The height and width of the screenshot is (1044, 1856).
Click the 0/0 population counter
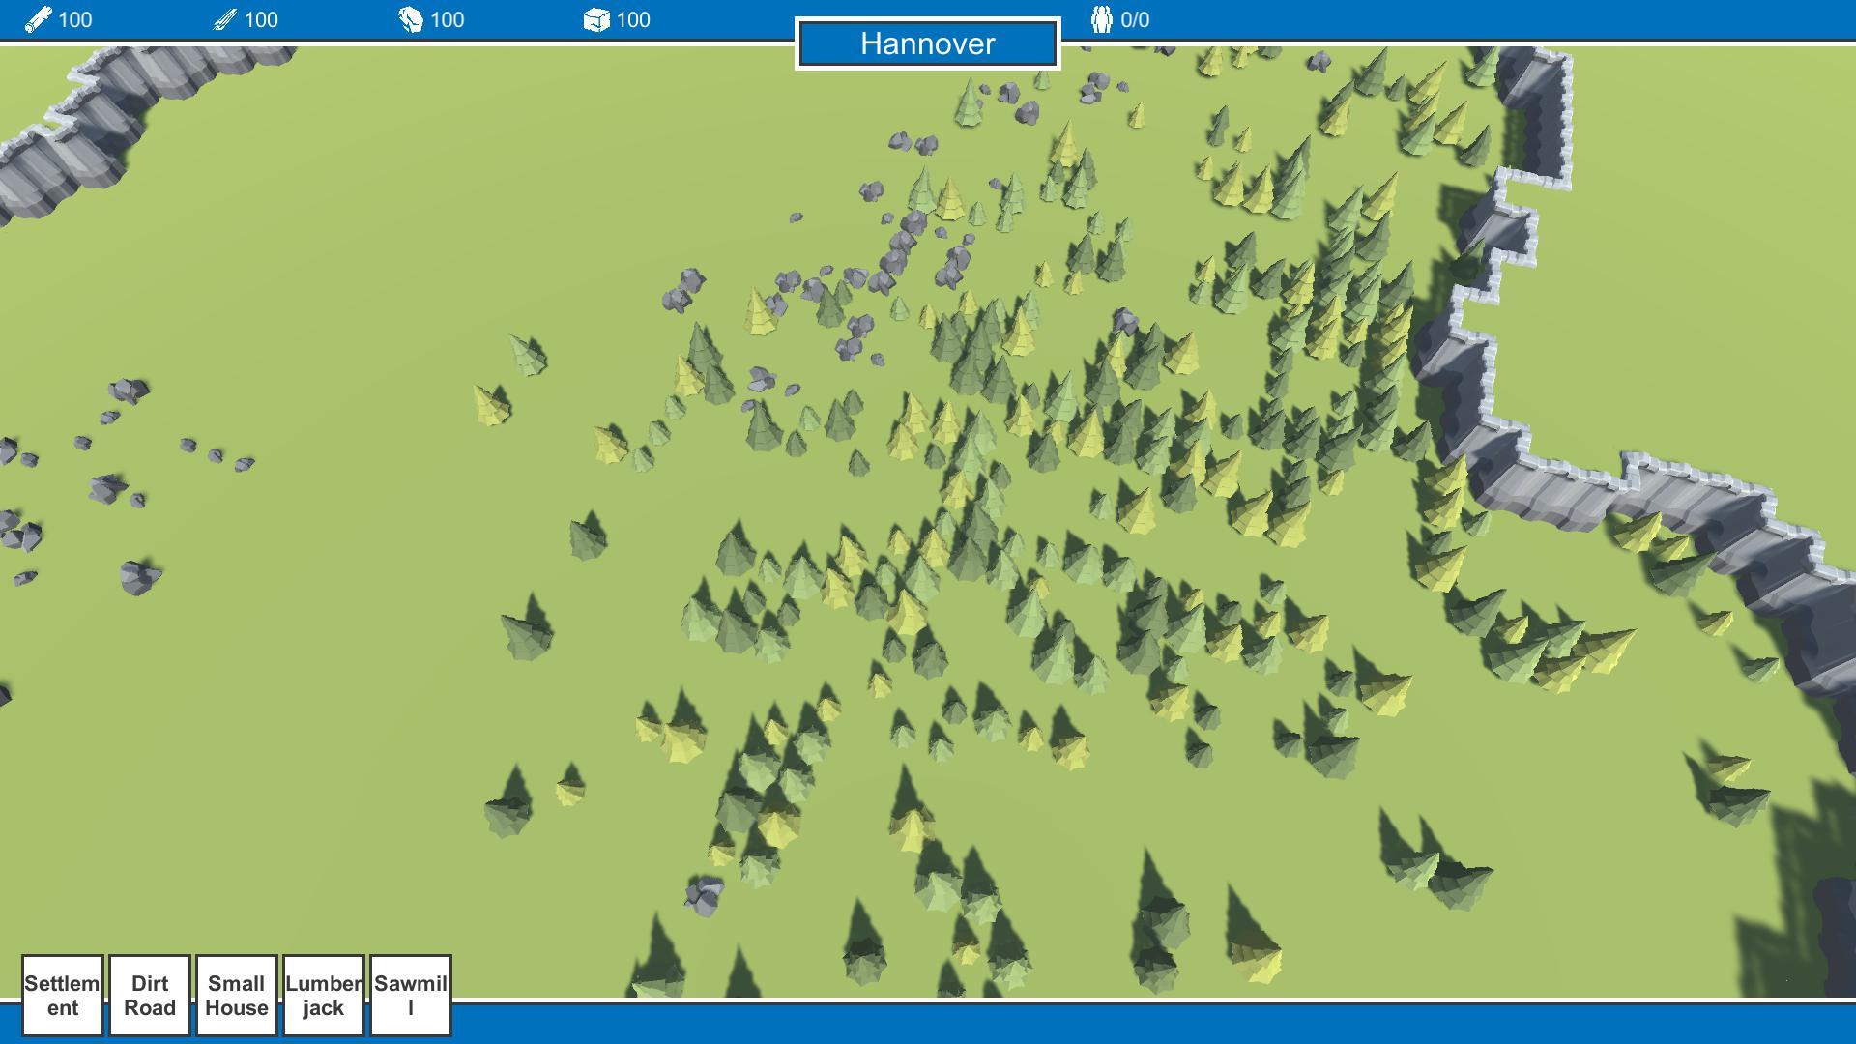point(1135,19)
